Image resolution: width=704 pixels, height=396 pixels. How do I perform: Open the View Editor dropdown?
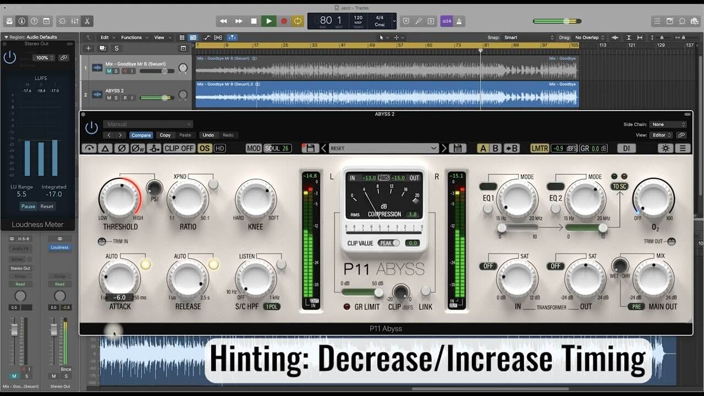coord(661,135)
